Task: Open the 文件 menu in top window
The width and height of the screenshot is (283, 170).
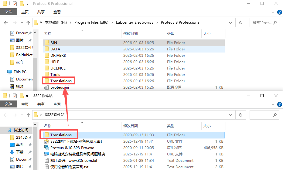Action: (9, 12)
